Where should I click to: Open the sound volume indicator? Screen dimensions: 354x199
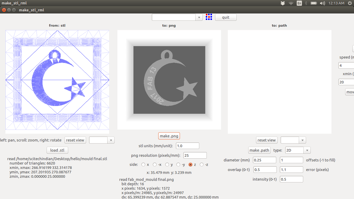click(322, 3)
